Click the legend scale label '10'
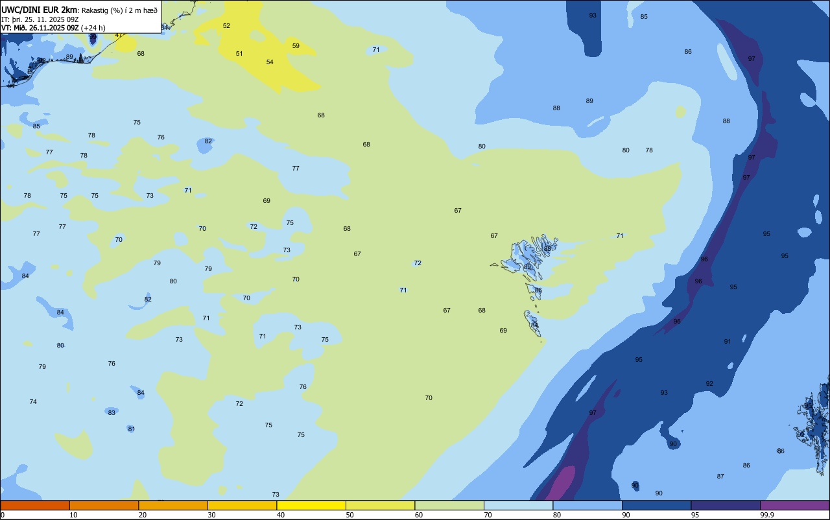Viewport: 830px width, 520px height. [73, 515]
